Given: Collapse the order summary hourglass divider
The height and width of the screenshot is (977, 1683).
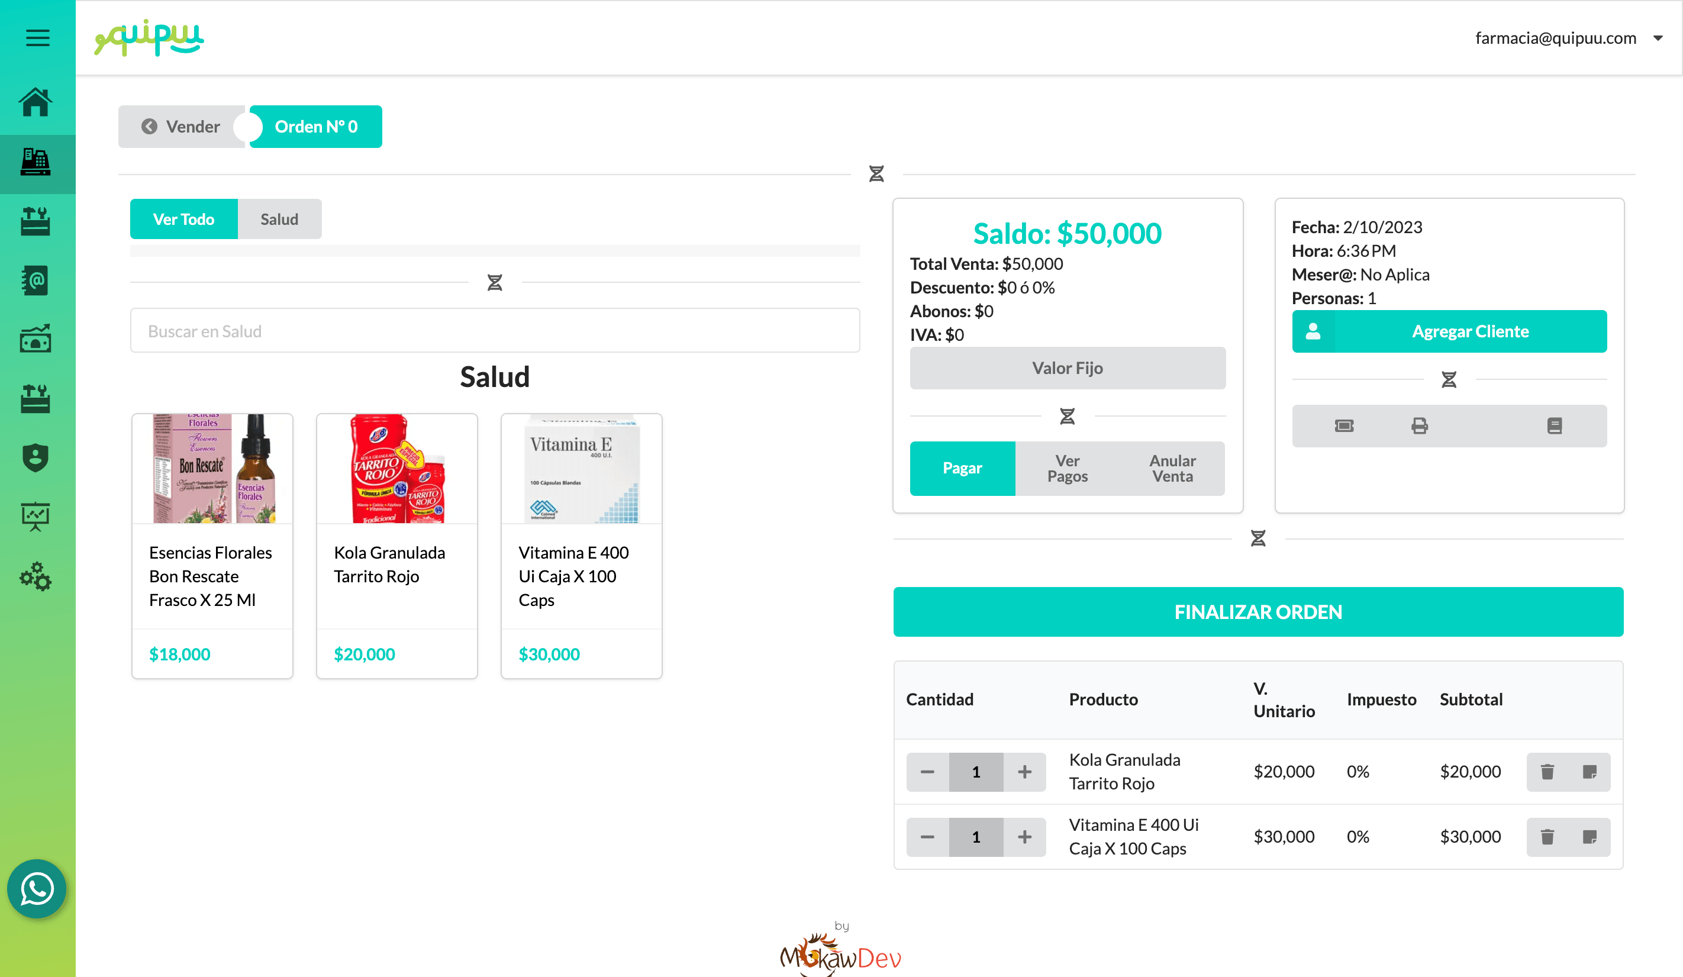Looking at the screenshot, I should [x=1258, y=539].
